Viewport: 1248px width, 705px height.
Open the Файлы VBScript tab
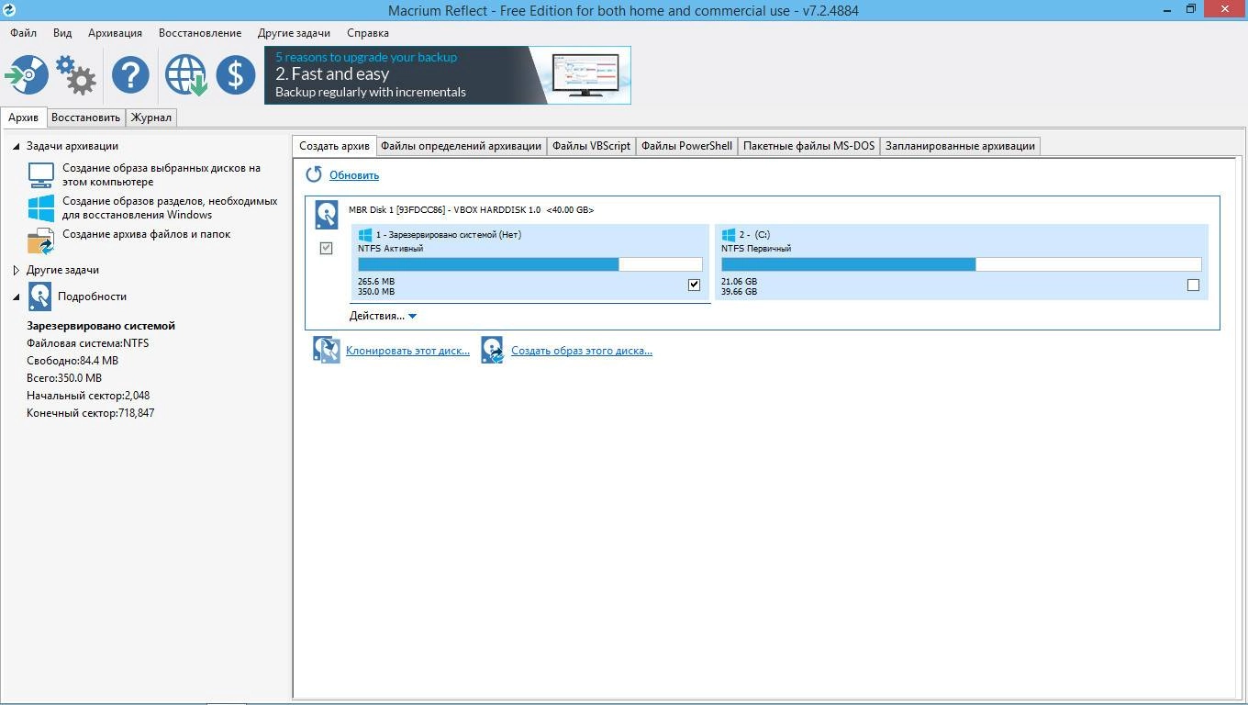click(591, 146)
